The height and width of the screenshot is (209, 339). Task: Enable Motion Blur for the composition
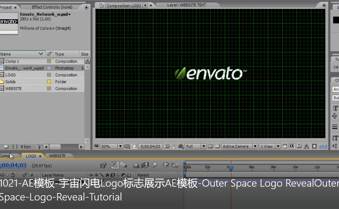click(154, 165)
